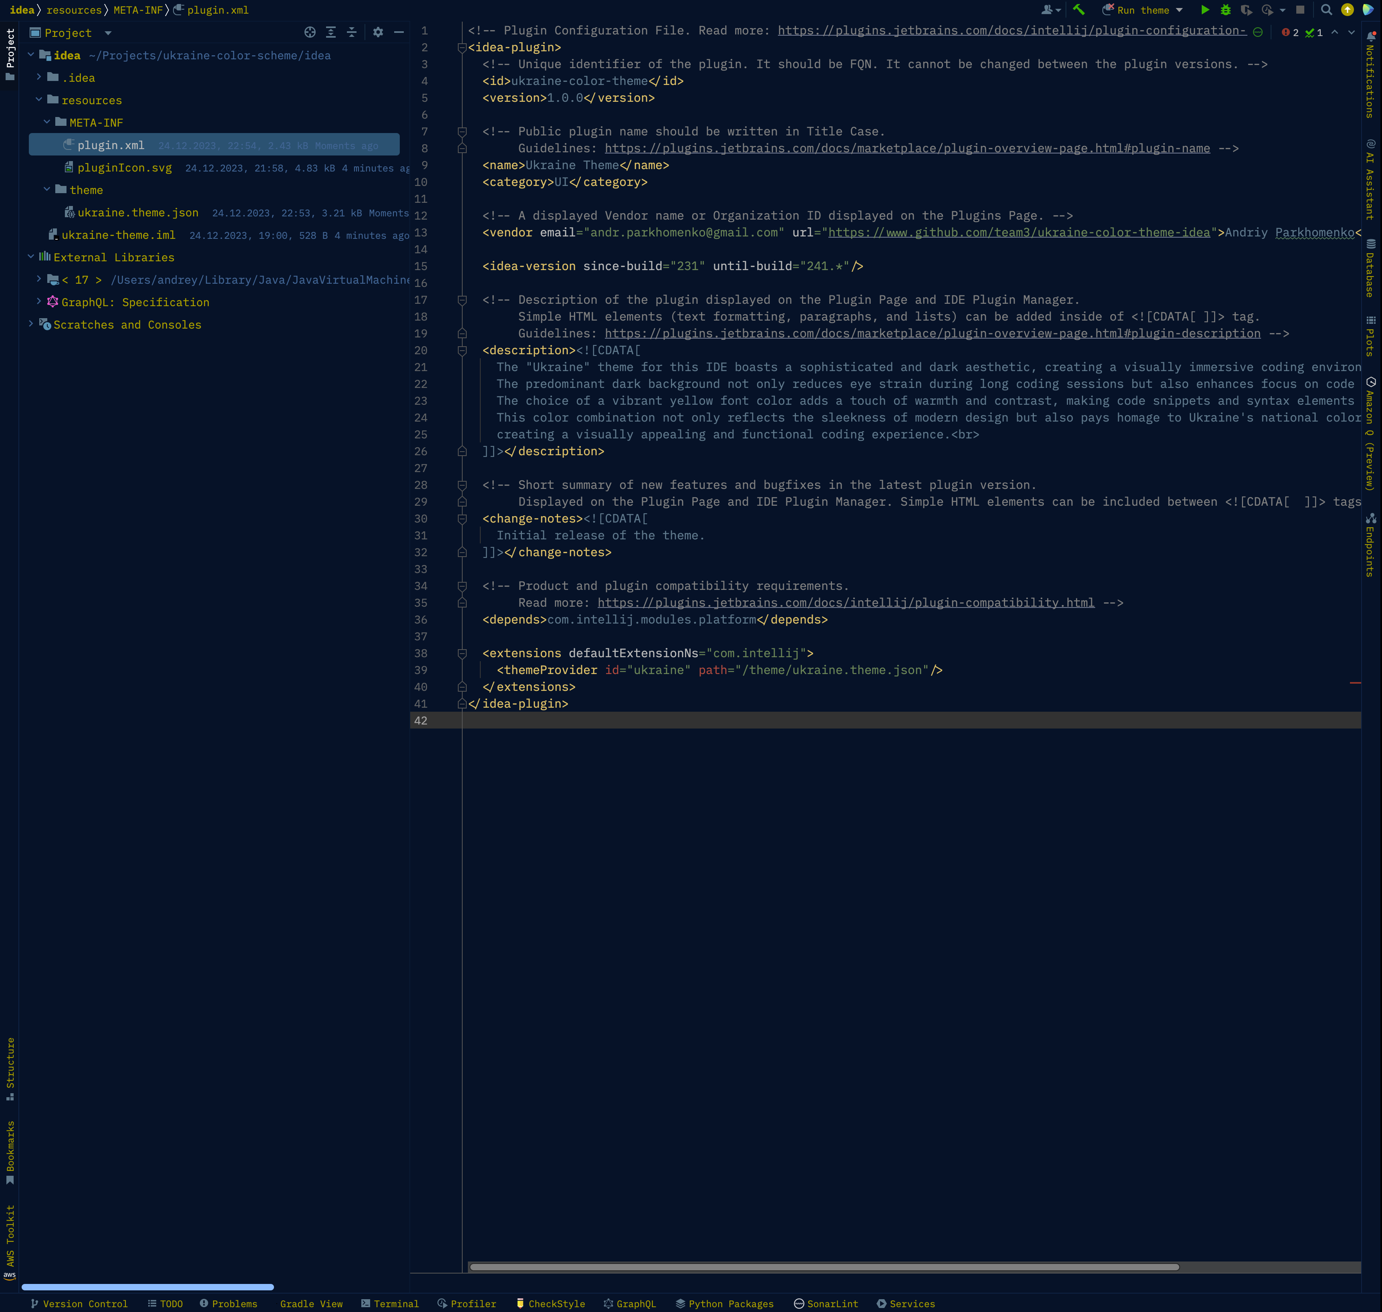Open the Notifications panel
Screen dimensions: 1382x1312
(x=1371, y=77)
